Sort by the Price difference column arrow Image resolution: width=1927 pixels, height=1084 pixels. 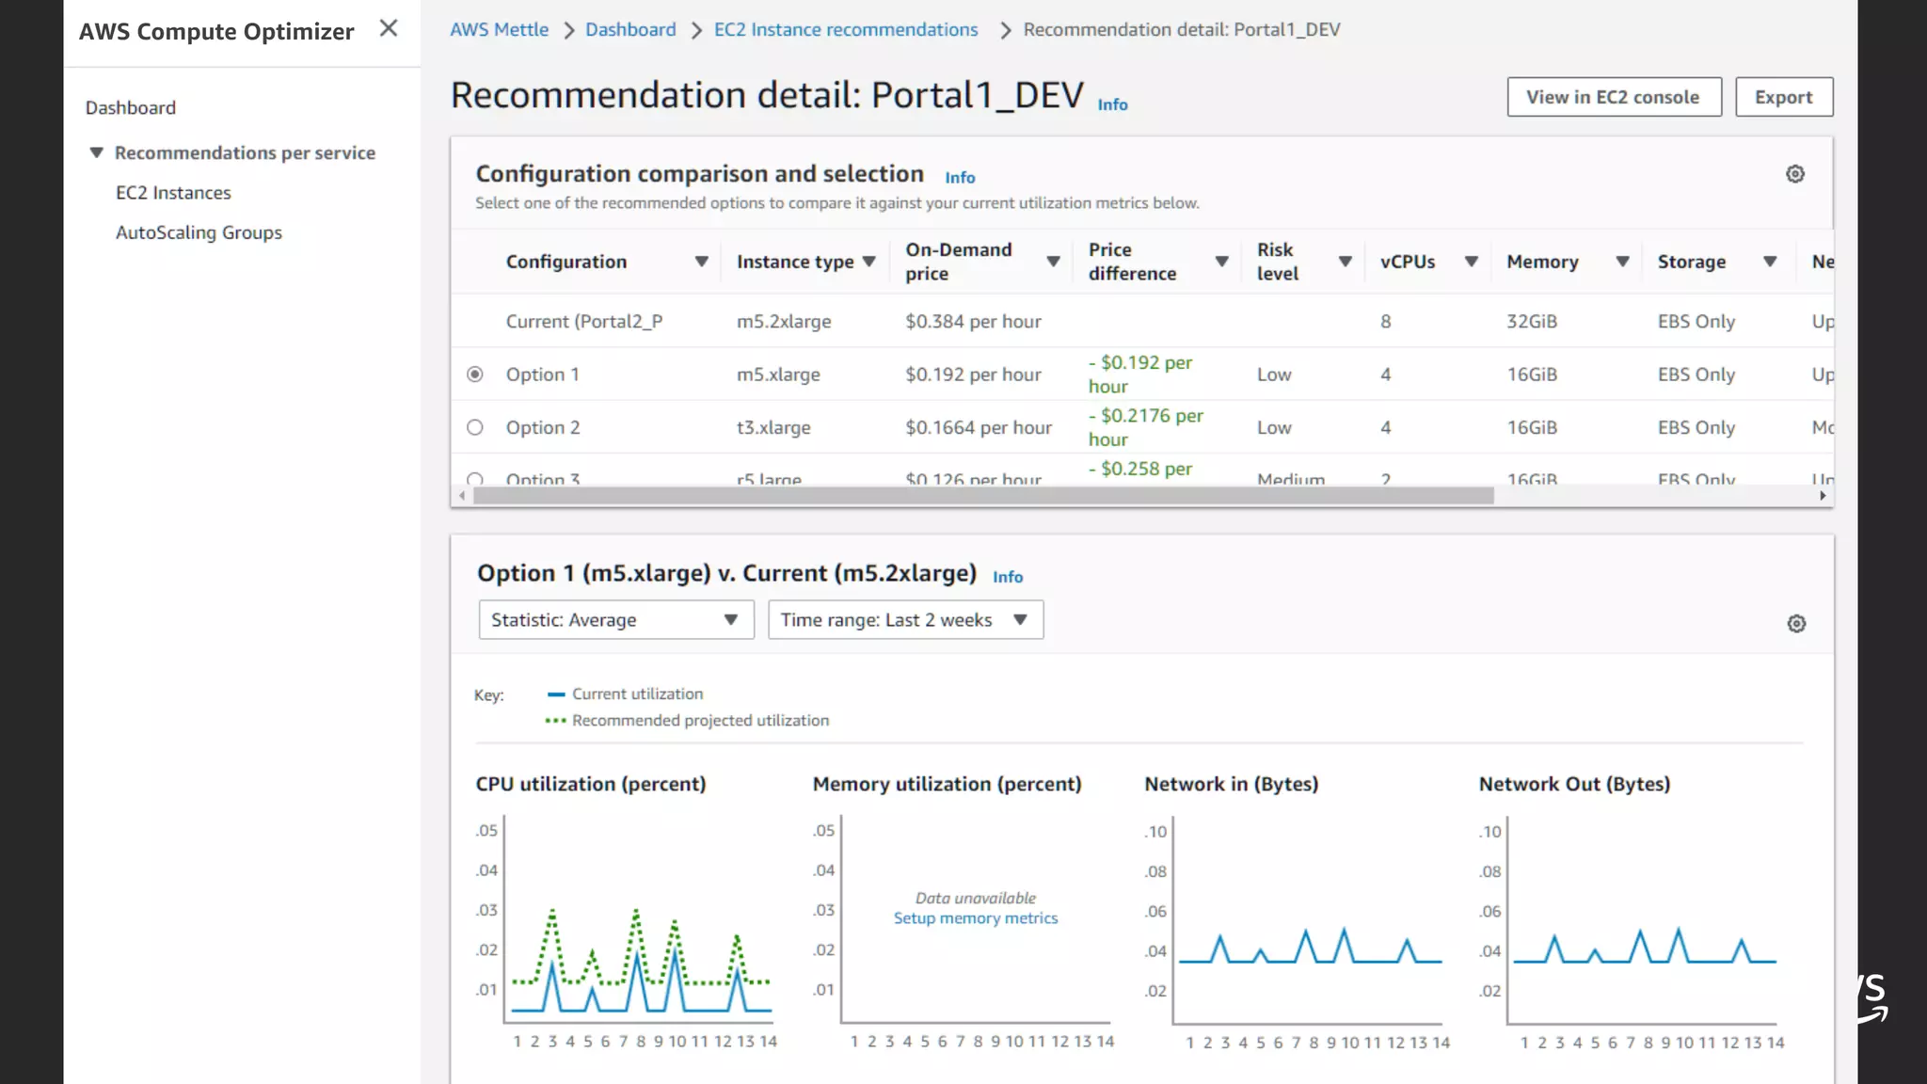[1221, 262]
